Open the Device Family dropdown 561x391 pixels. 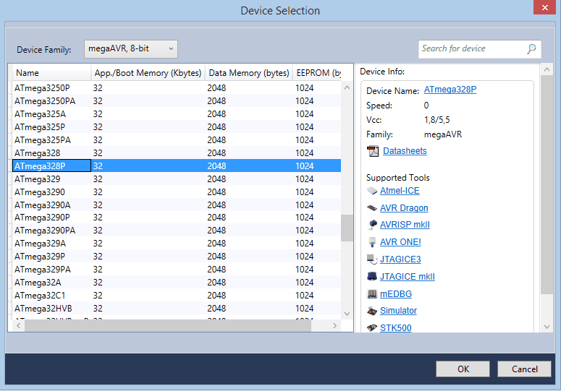click(x=131, y=49)
